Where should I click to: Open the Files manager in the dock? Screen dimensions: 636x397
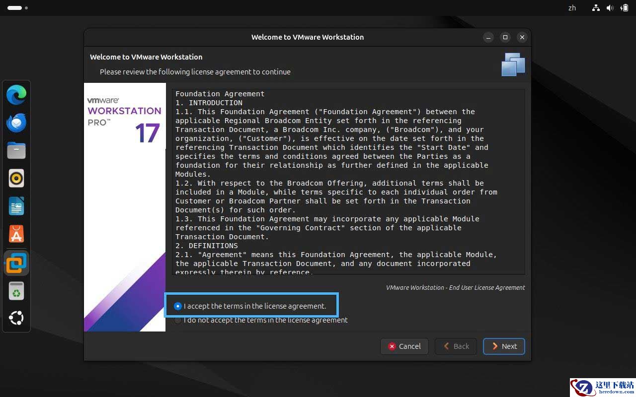tap(16, 150)
